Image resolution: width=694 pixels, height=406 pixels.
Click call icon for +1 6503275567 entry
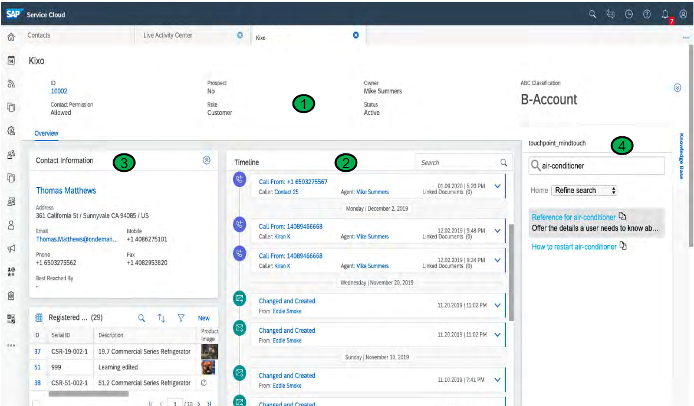click(x=239, y=179)
